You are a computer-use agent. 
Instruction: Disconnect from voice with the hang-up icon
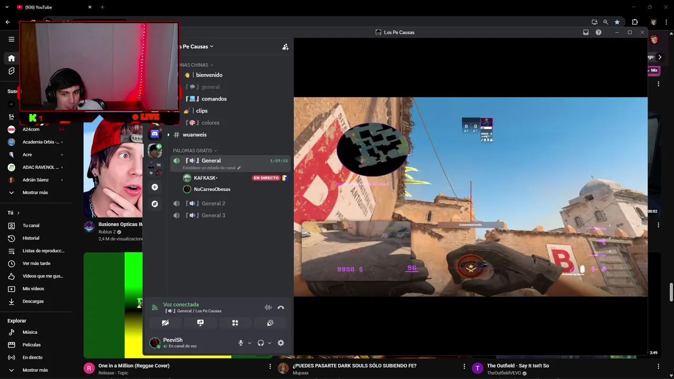(281, 307)
